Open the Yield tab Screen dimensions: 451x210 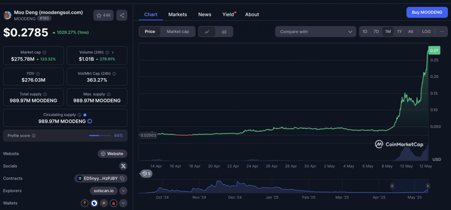click(229, 14)
